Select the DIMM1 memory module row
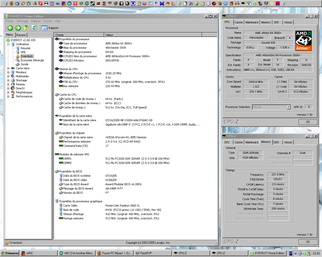The height and width of the screenshot is (257, 322). coord(136,159)
